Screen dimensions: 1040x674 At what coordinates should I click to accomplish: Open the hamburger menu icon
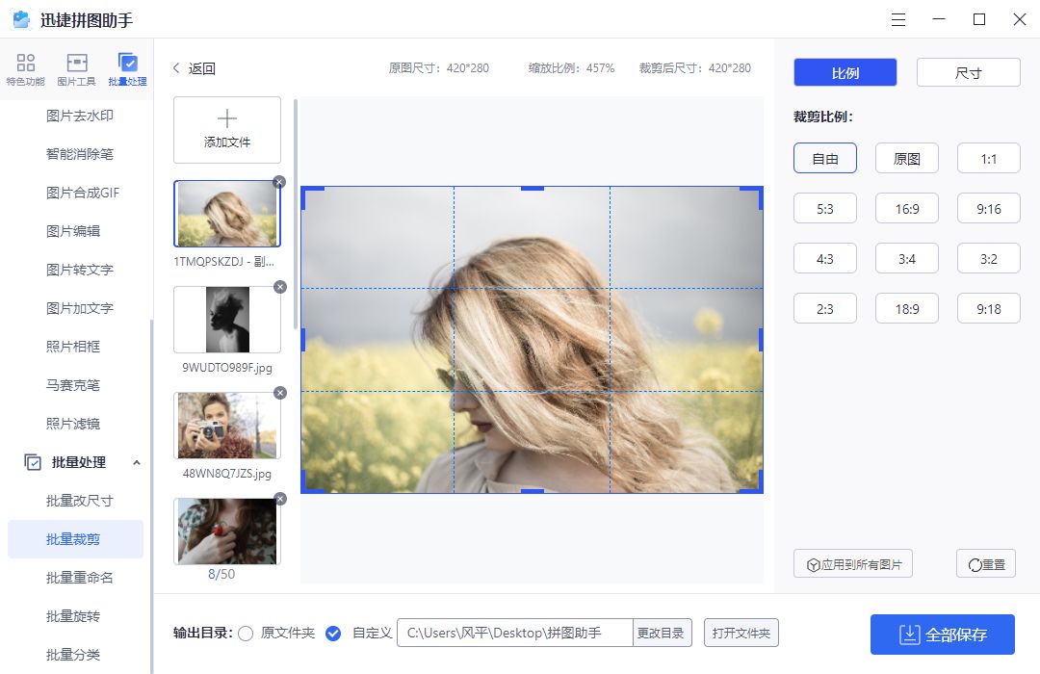click(x=897, y=19)
